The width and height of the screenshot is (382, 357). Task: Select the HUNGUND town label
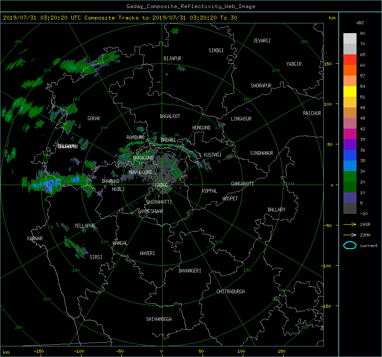[x=201, y=128]
